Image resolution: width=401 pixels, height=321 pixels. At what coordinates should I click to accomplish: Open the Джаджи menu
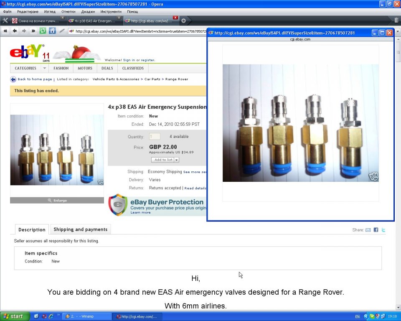click(x=88, y=12)
